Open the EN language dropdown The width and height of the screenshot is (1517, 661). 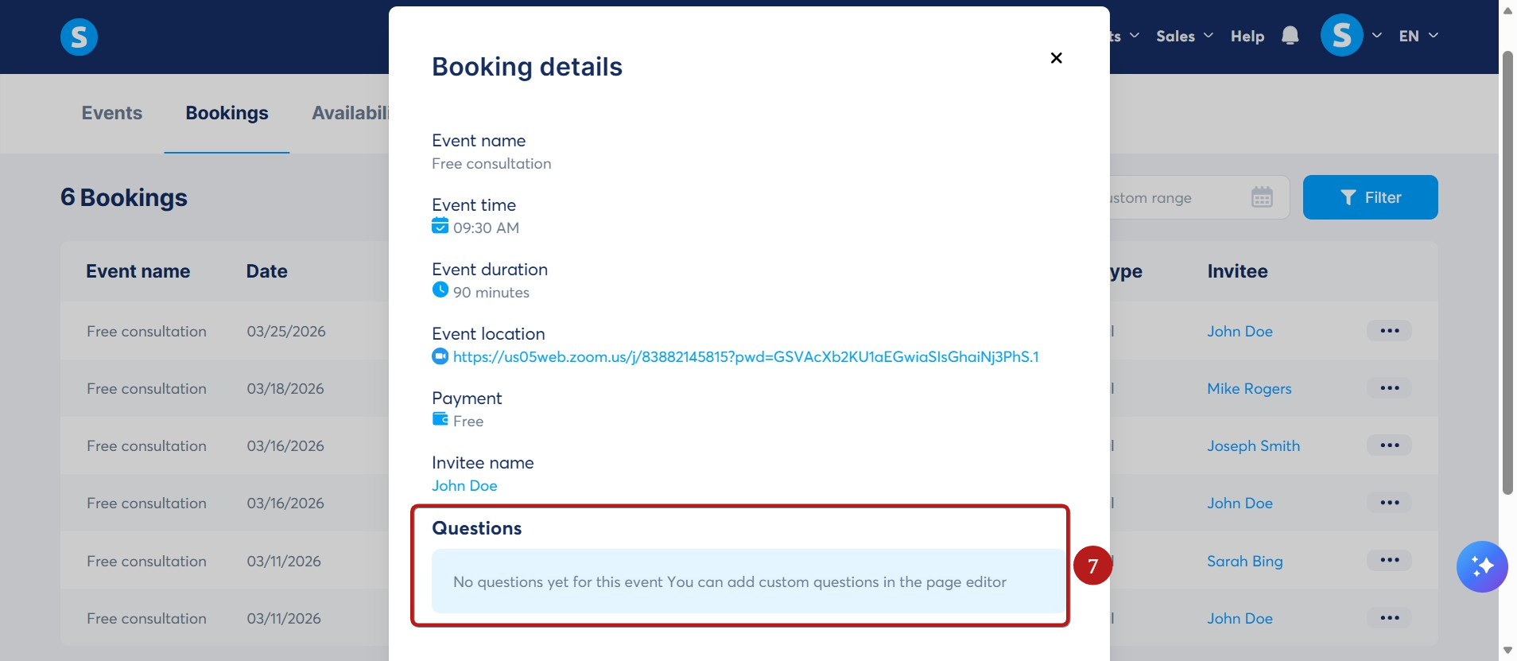(1418, 36)
